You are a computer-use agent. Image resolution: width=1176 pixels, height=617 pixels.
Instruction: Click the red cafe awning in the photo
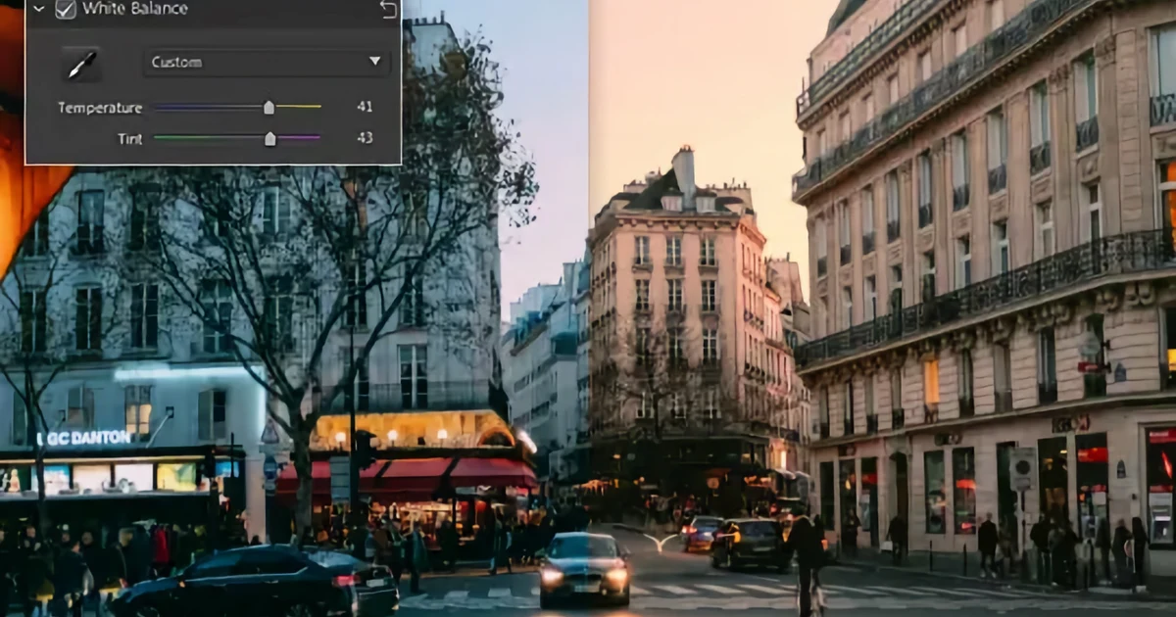(407, 475)
